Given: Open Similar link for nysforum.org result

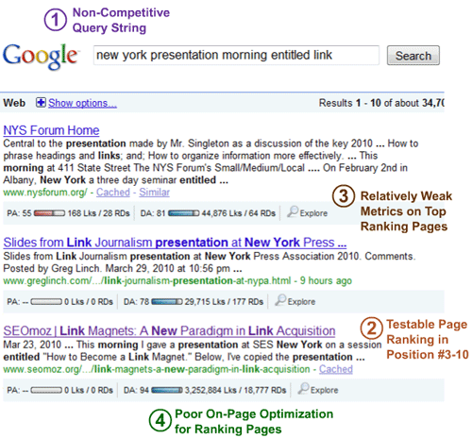Looking at the screenshot, I should (155, 192).
